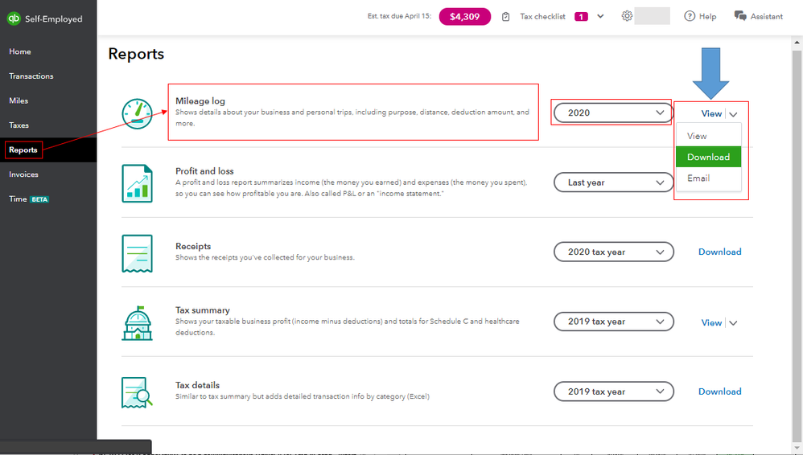Click the Receipts report icon
Viewport: 803px width, 455px height.
137,252
